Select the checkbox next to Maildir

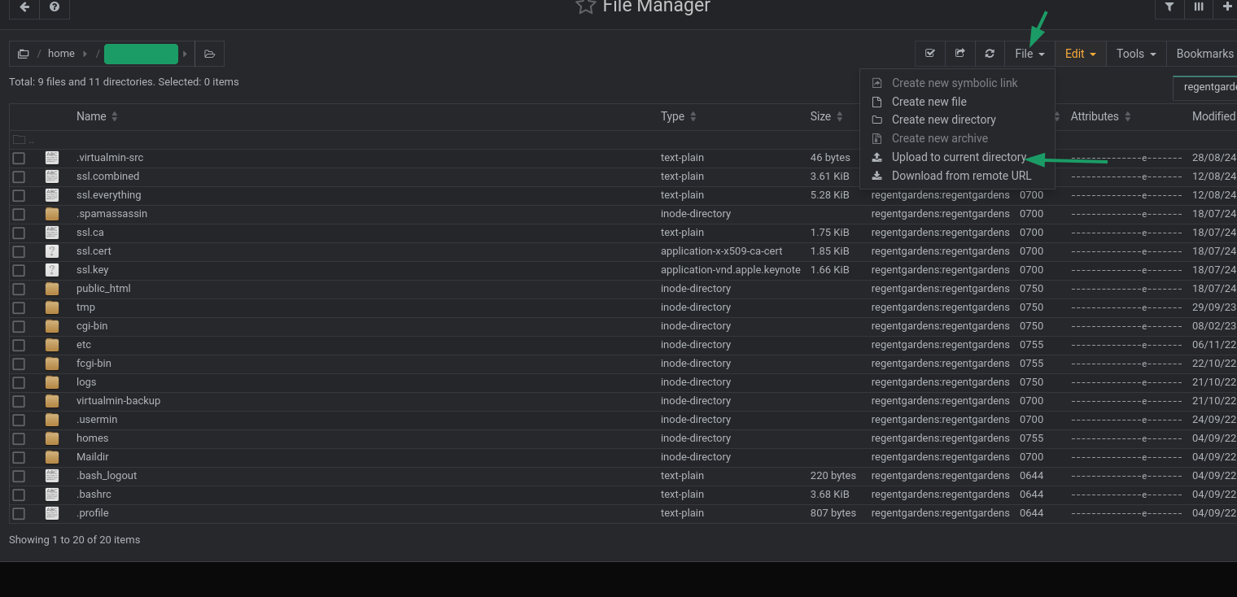tap(19, 457)
